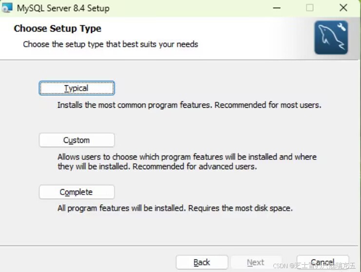Click the Typical option description text
361x272 pixels.
pyautogui.click(x=189, y=105)
